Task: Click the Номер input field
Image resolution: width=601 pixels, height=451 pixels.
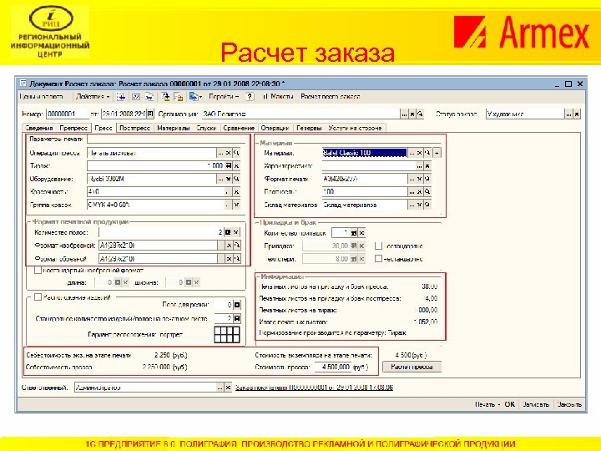Action: 67,114
